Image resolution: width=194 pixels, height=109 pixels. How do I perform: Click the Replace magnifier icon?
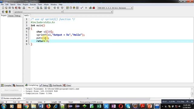tap(41, 8)
